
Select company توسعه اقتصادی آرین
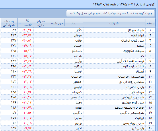pyautogui.click(x=130, y=61)
